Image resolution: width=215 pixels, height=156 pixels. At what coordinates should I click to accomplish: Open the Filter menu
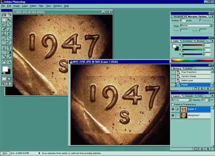(x=41, y=6)
